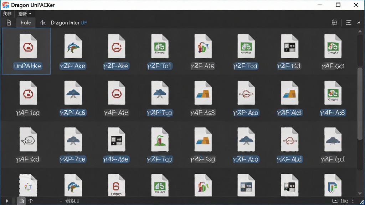Switch to the fls tab
Screen dimensions: 365x205
tap(43, 22)
